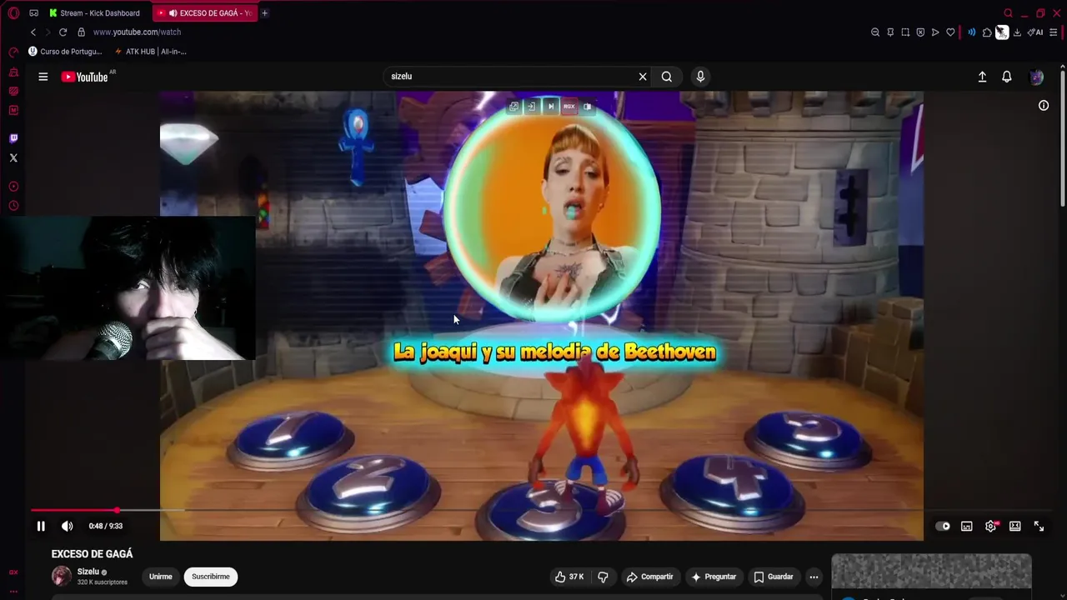Show video info card icon
Image resolution: width=1067 pixels, height=600 pixels.
pyautogui.click(x=1044, y=106)
